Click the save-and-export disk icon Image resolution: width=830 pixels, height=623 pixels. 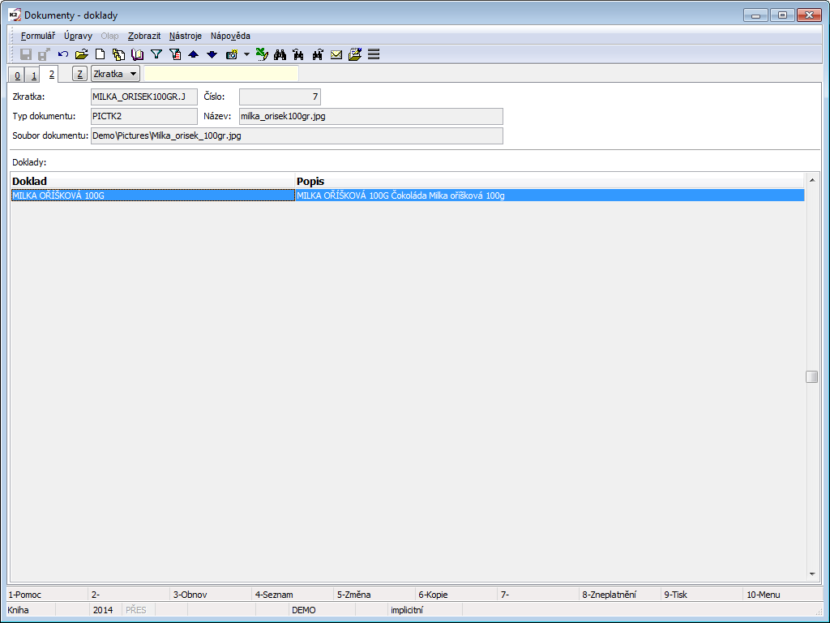click(44, 54)
